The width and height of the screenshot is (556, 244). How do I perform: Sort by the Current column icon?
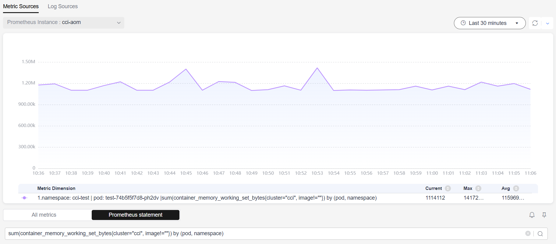click(448, 188)
